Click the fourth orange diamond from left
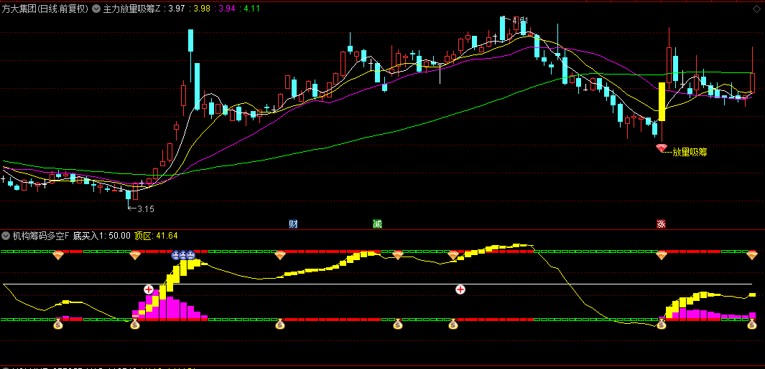The height and width of the screenshot is (369, 765). click(398, 255)
